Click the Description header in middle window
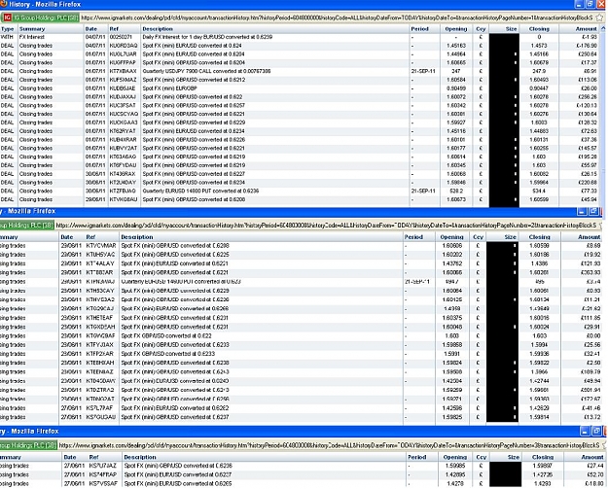Image resolution: width=608 pixels, height=489 pixels. coord(137,237)
